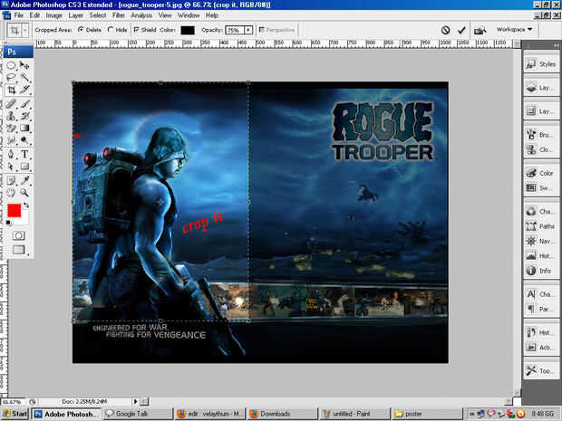Select the History Brush tool
562x421 pixels.
point(24,116)
